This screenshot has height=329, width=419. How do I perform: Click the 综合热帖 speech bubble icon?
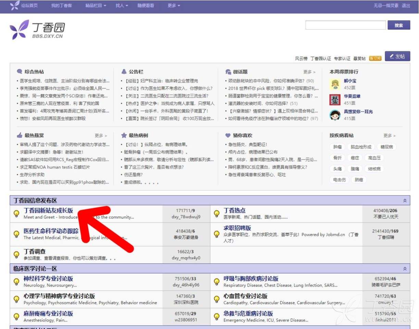tap(20, 72)
